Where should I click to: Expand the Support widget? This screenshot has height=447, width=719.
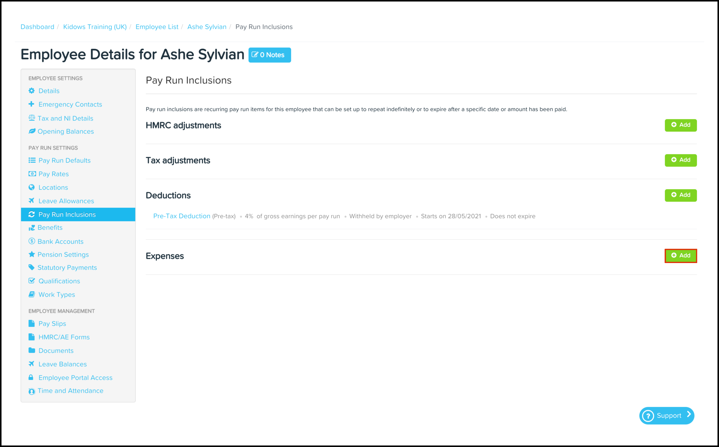[x=667, y=415]
